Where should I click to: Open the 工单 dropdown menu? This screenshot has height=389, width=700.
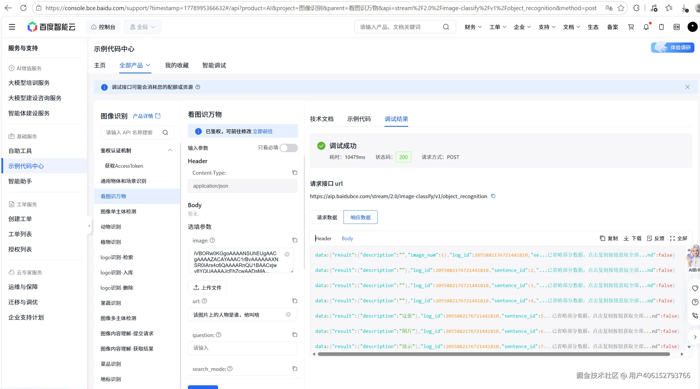(x=498, y=27)
